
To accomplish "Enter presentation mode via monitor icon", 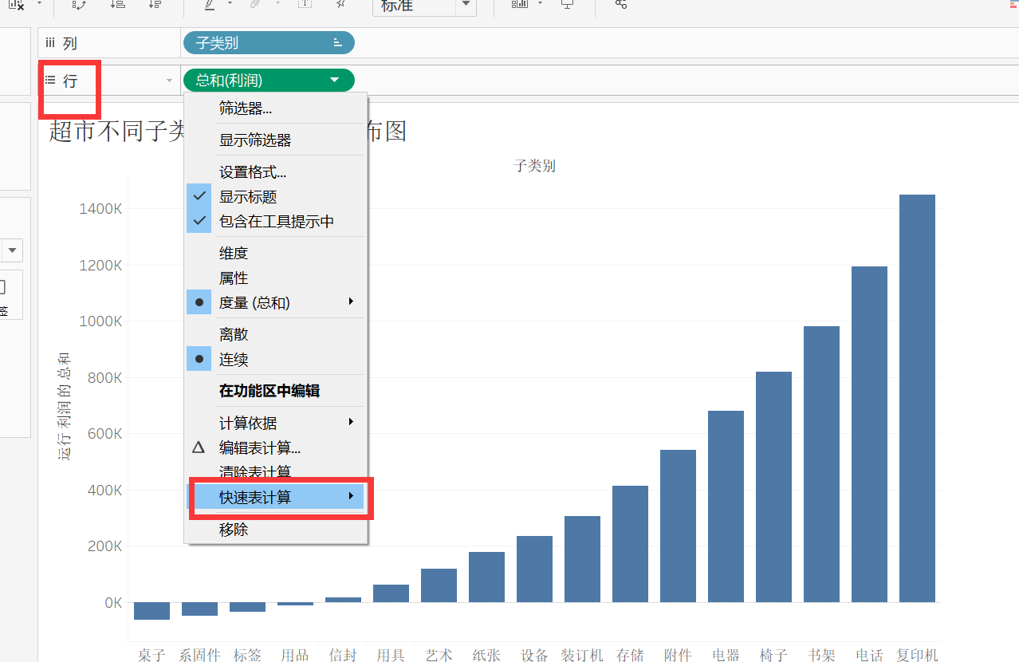I will [x=567, y=4].
